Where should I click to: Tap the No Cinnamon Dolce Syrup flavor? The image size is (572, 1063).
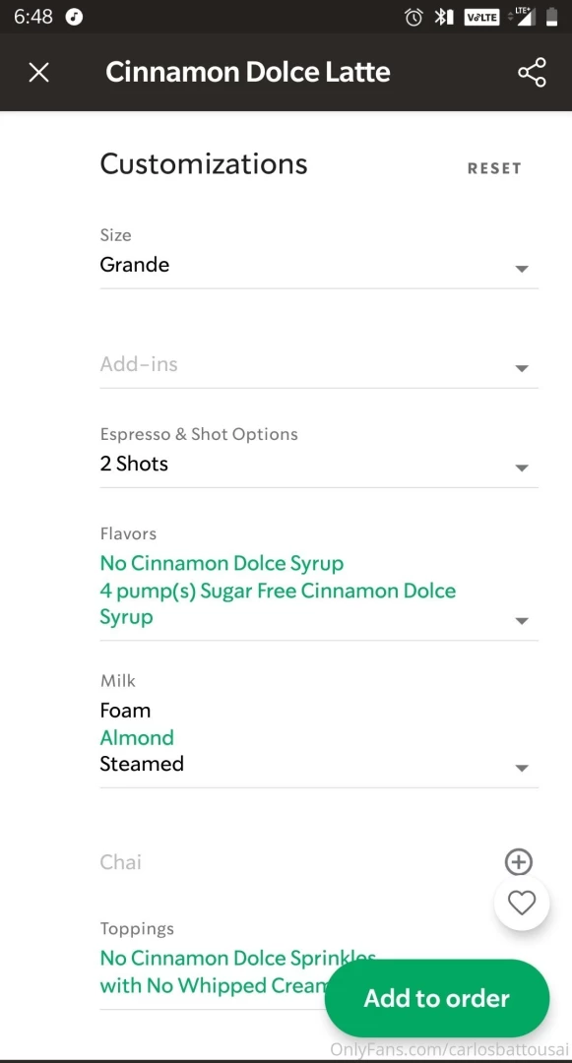222,563
